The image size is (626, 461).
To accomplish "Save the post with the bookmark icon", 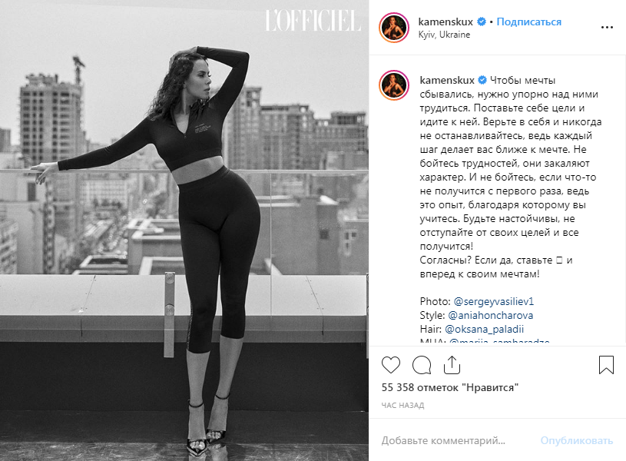I will 606,365.
